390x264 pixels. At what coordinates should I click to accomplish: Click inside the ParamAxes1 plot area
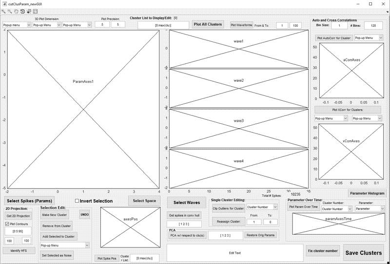[83, 110]
